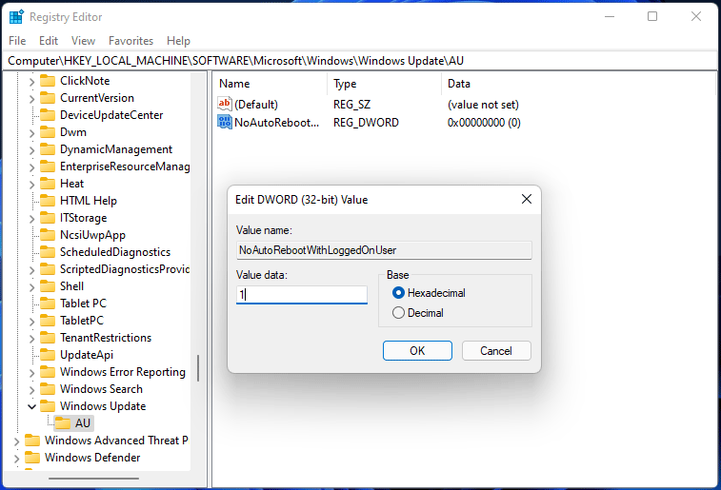Expand the ITStorage key

(31, 219)
